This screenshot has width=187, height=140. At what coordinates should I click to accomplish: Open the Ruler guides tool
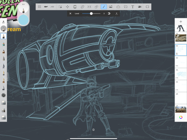click(x=82, y=7)
